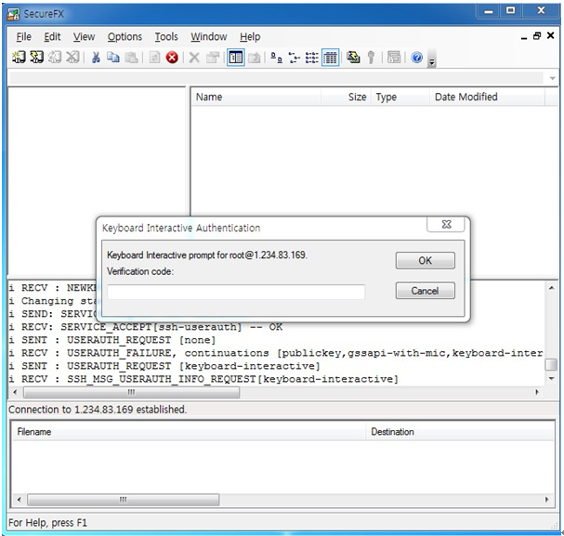Sort by the Date Modified column
Screen dimensions: 564x536
488,97
